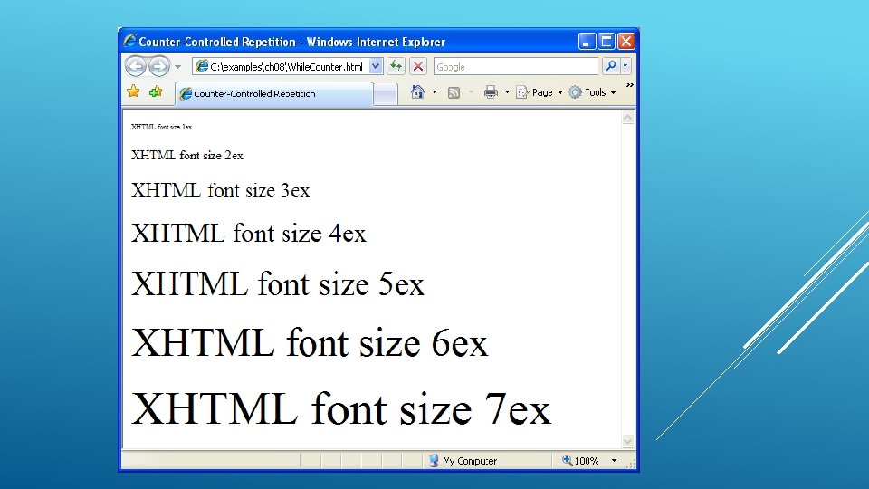The height and width of the screenshot is (489, 869).
Task: Click the Forward navigation arrow
Action: tap(159, 66)
